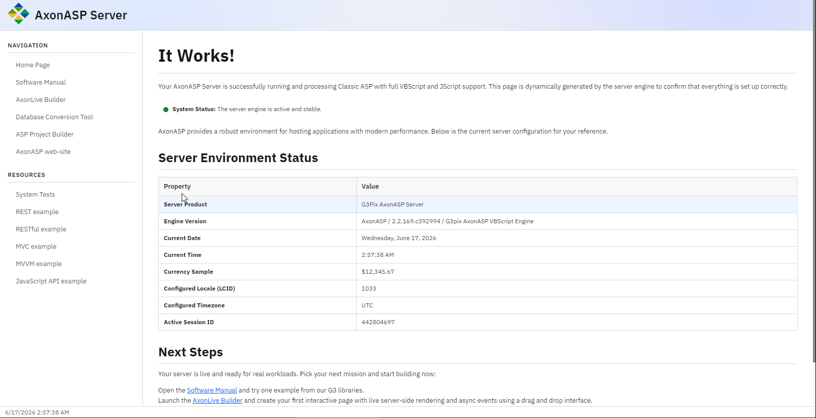Open Home Page in navigation
Image resolution: width=816 pixels, height=418 pixels.
coord(33,65)
